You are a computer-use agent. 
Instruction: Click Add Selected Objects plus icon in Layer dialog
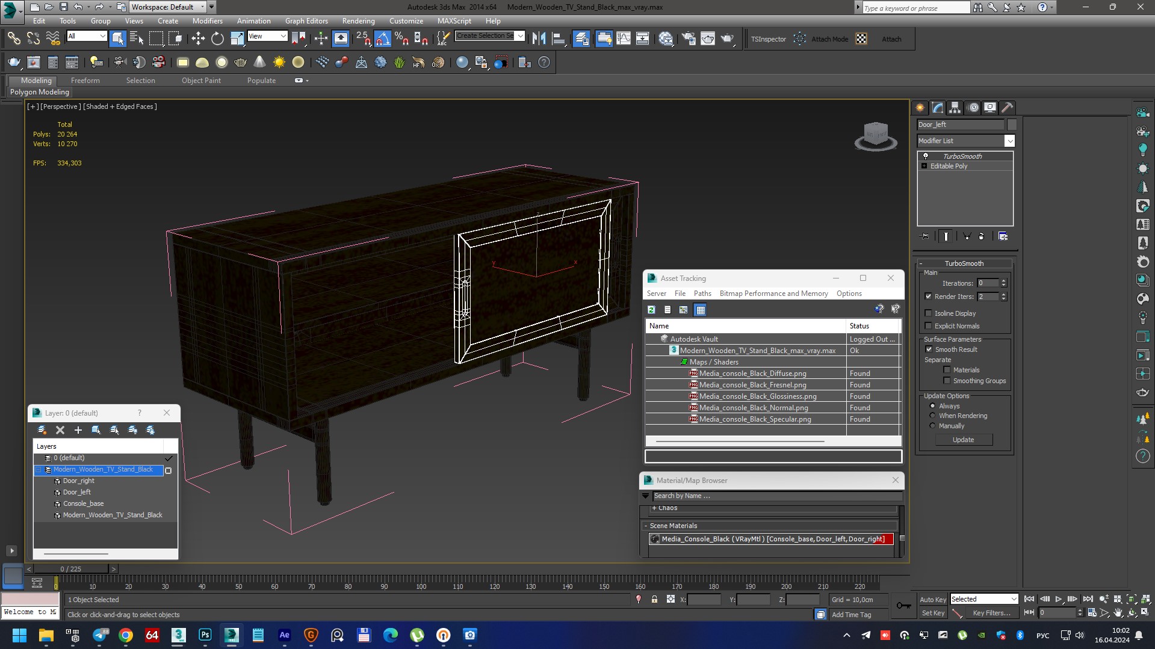78,430
